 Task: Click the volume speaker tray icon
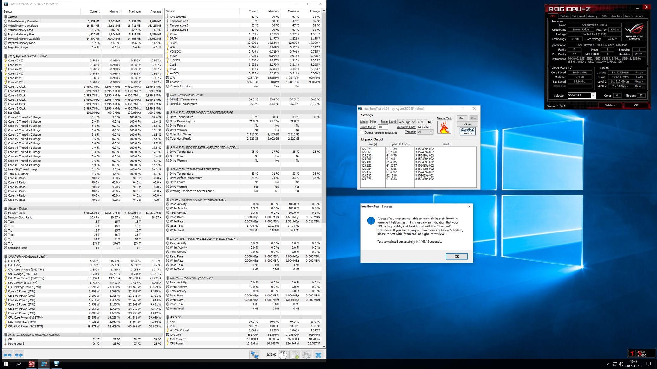(621, 364)
